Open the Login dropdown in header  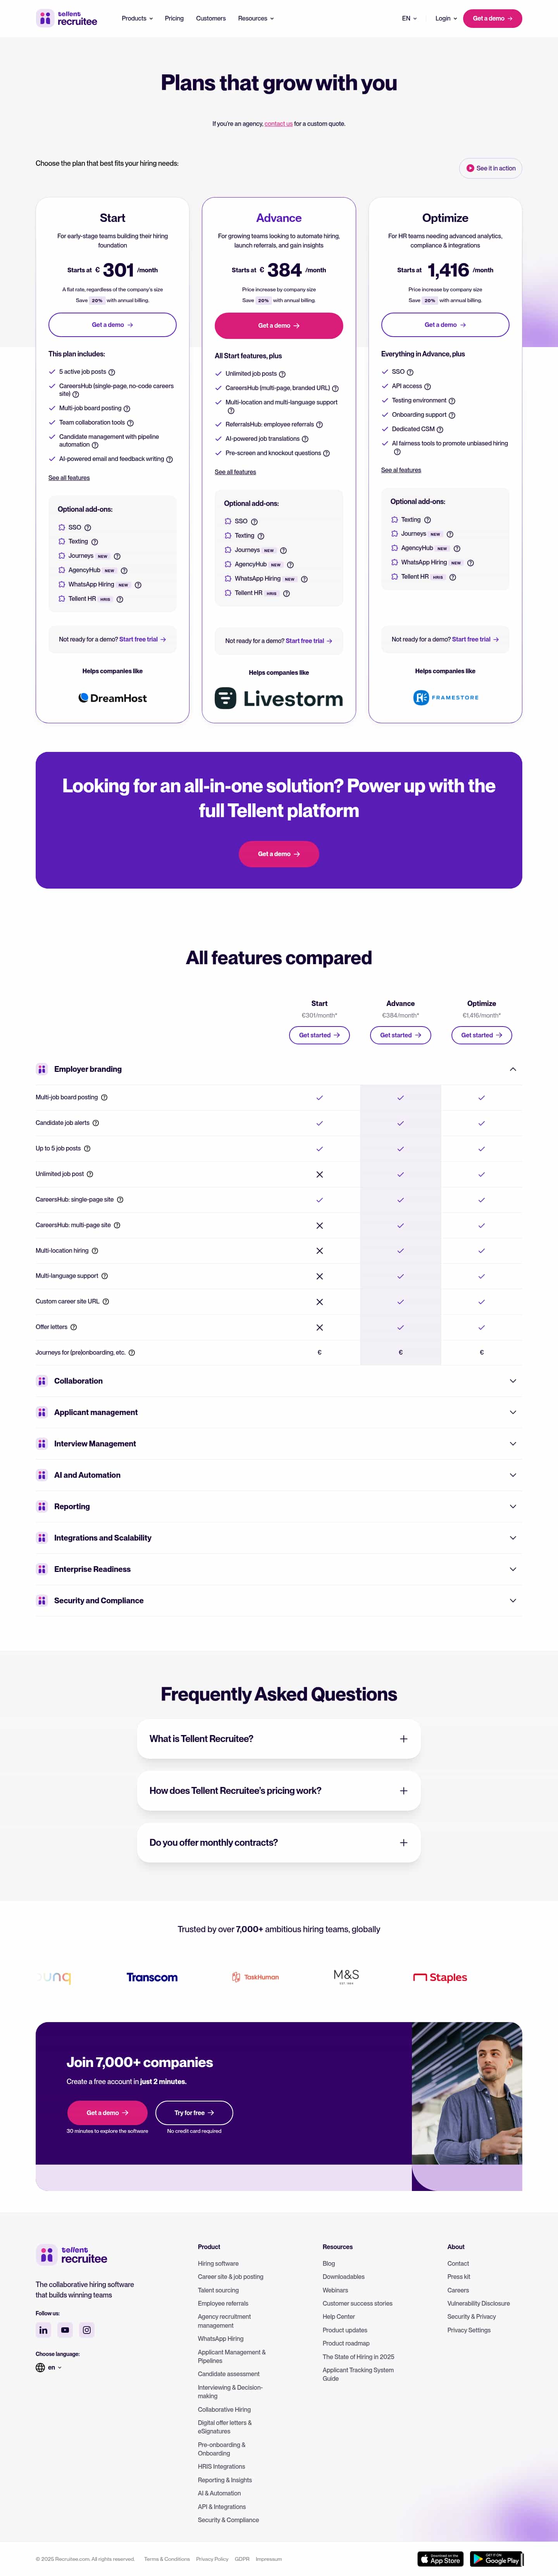point(445,18)
